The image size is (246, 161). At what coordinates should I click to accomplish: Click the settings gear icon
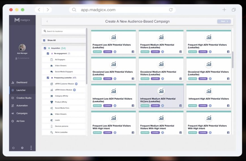22,148
